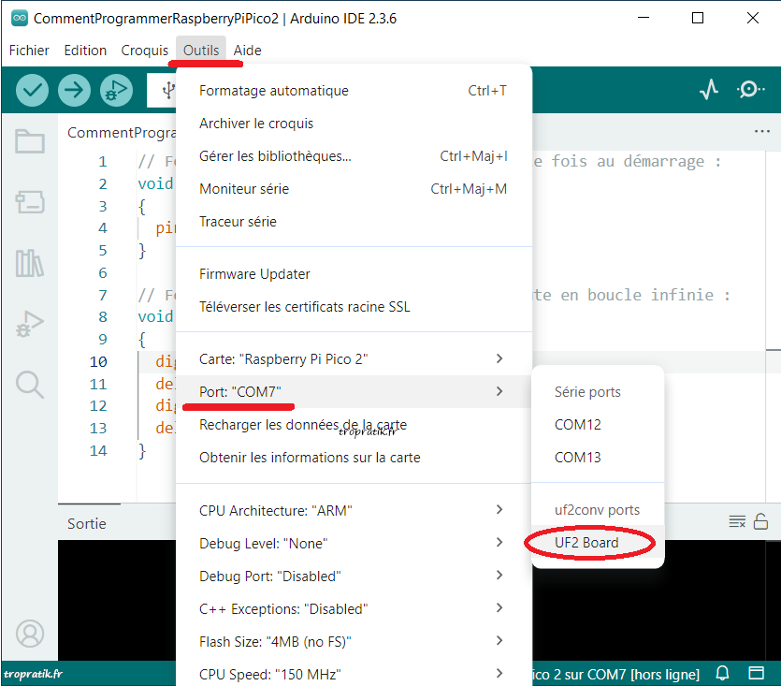Start debugging with the toolbar debug icon
This screenshot has height=686, width=781.
click(x=116, y=90)
